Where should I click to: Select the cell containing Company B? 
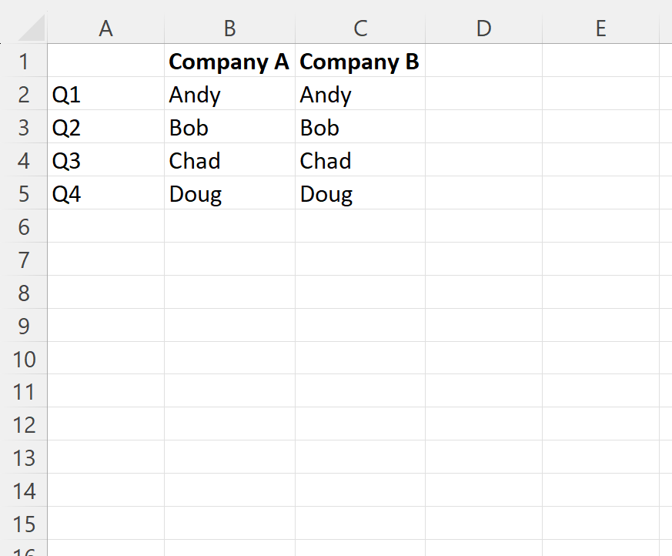pyautogui.click(x=359, y=61)
